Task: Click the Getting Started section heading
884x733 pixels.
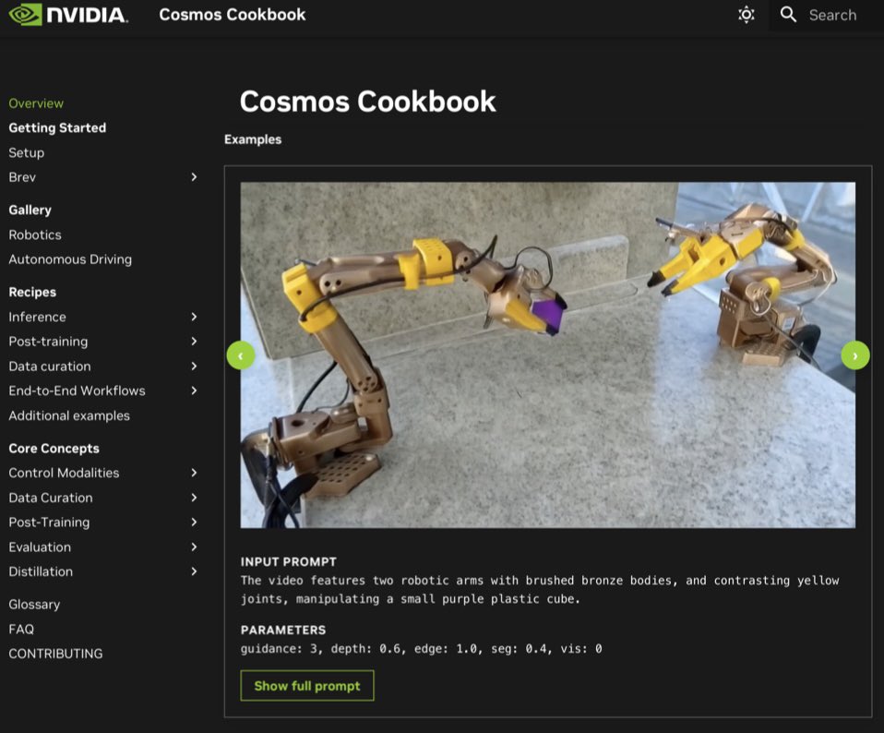Action: [57, 128]
